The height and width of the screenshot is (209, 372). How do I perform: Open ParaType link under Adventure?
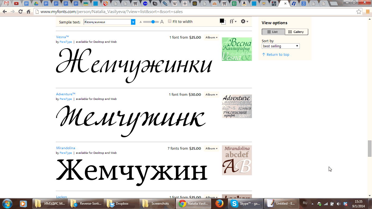66,99
